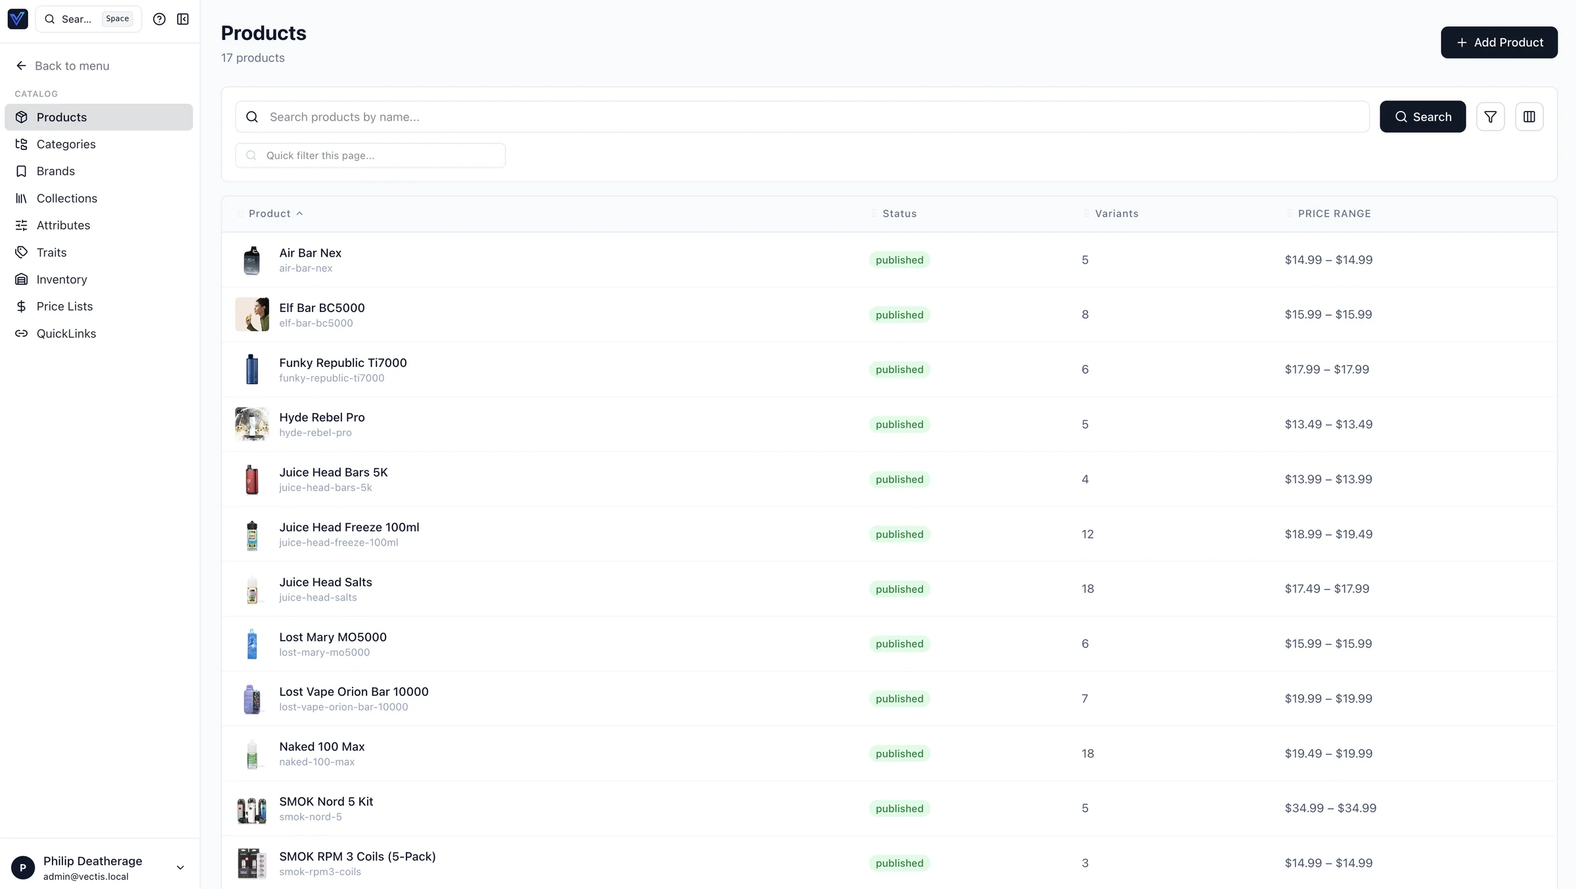Image resolution: width=1576 pixels, height=889 pixels.
Task: Open Collections menu item
Action: 66,198
